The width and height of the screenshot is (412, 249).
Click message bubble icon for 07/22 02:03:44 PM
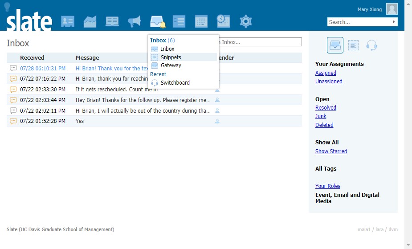click(13, 100)
